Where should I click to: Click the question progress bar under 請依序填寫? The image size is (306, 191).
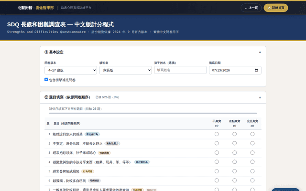coord(153,113)
